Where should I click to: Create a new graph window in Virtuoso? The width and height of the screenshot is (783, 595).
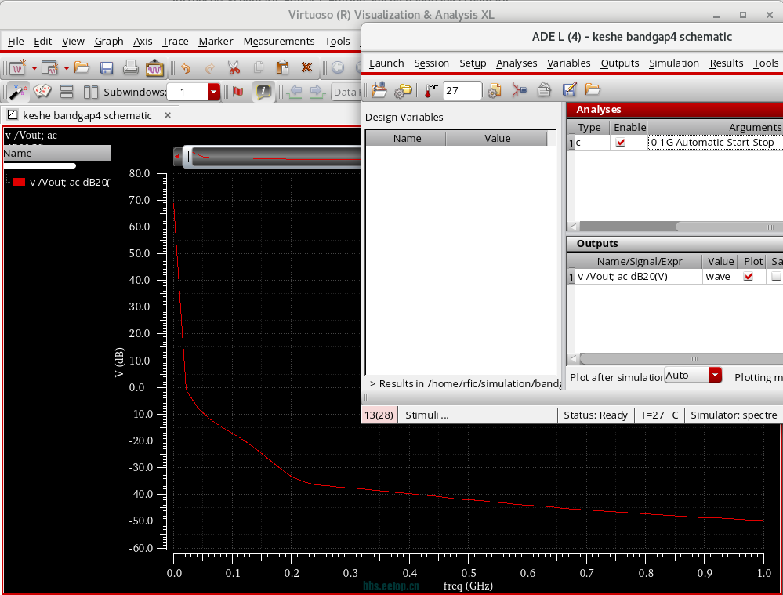pyautogui.click(x=18, y=67)
